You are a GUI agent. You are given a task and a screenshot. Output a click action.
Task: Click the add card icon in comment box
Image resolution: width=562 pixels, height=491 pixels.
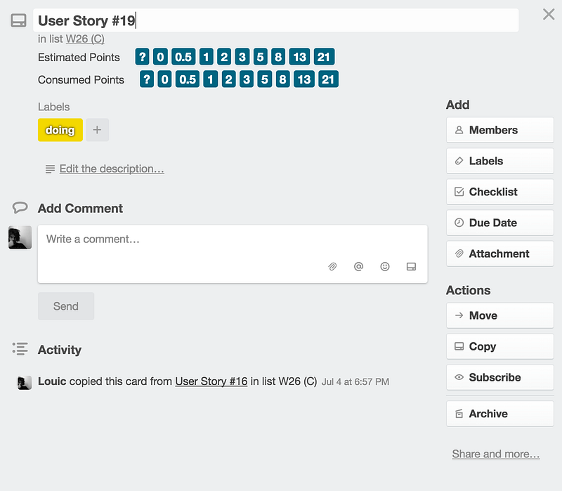(411, 266)
